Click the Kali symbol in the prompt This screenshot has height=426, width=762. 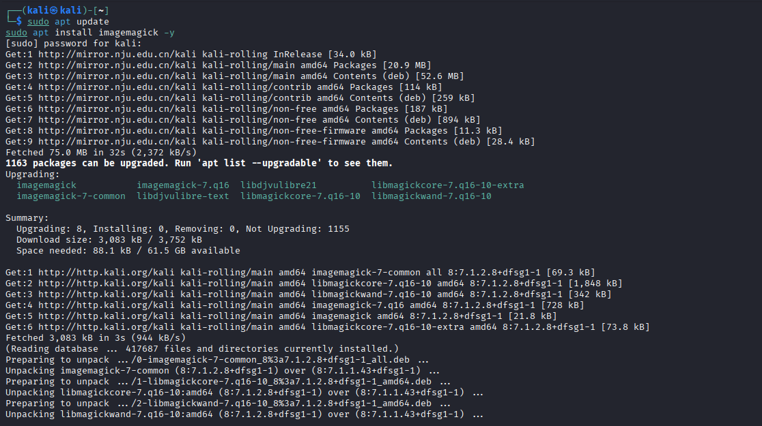(x=54, y=10)
